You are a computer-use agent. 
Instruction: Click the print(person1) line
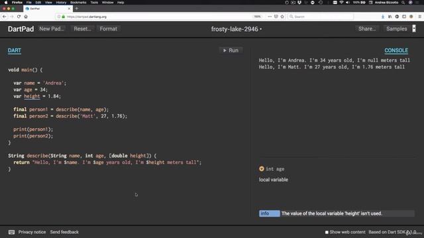coord(33,130)
